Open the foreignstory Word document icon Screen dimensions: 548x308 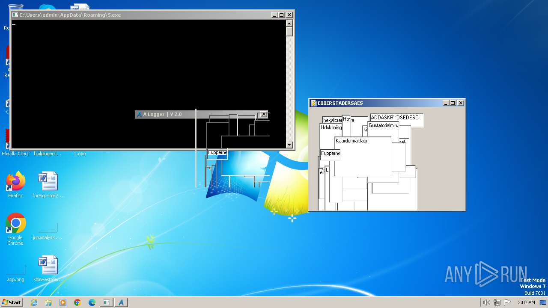pyautogui.click(x=48, y=185)
